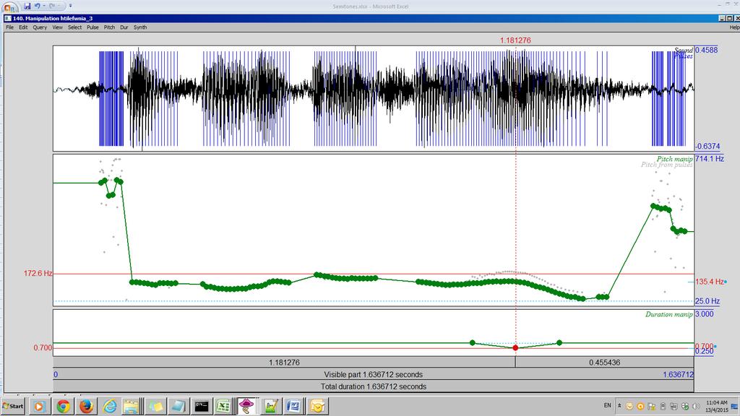
Task: Open the command prompt taskbar icon
Action: pyautogui.click(x=202, y=406)
